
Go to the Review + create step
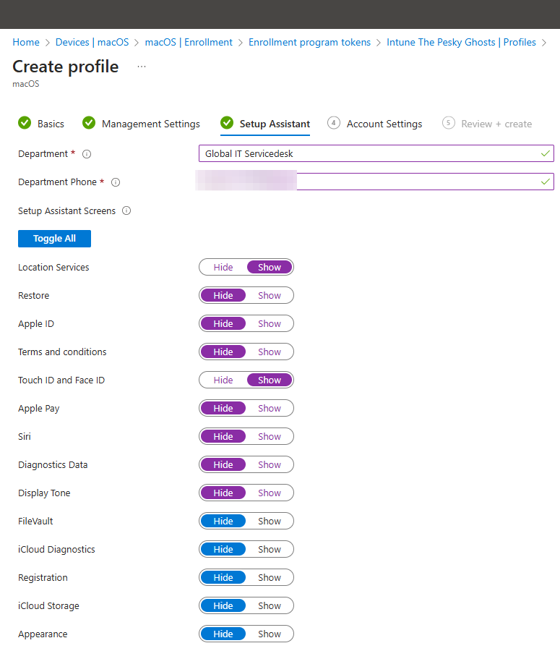(496, 123)
